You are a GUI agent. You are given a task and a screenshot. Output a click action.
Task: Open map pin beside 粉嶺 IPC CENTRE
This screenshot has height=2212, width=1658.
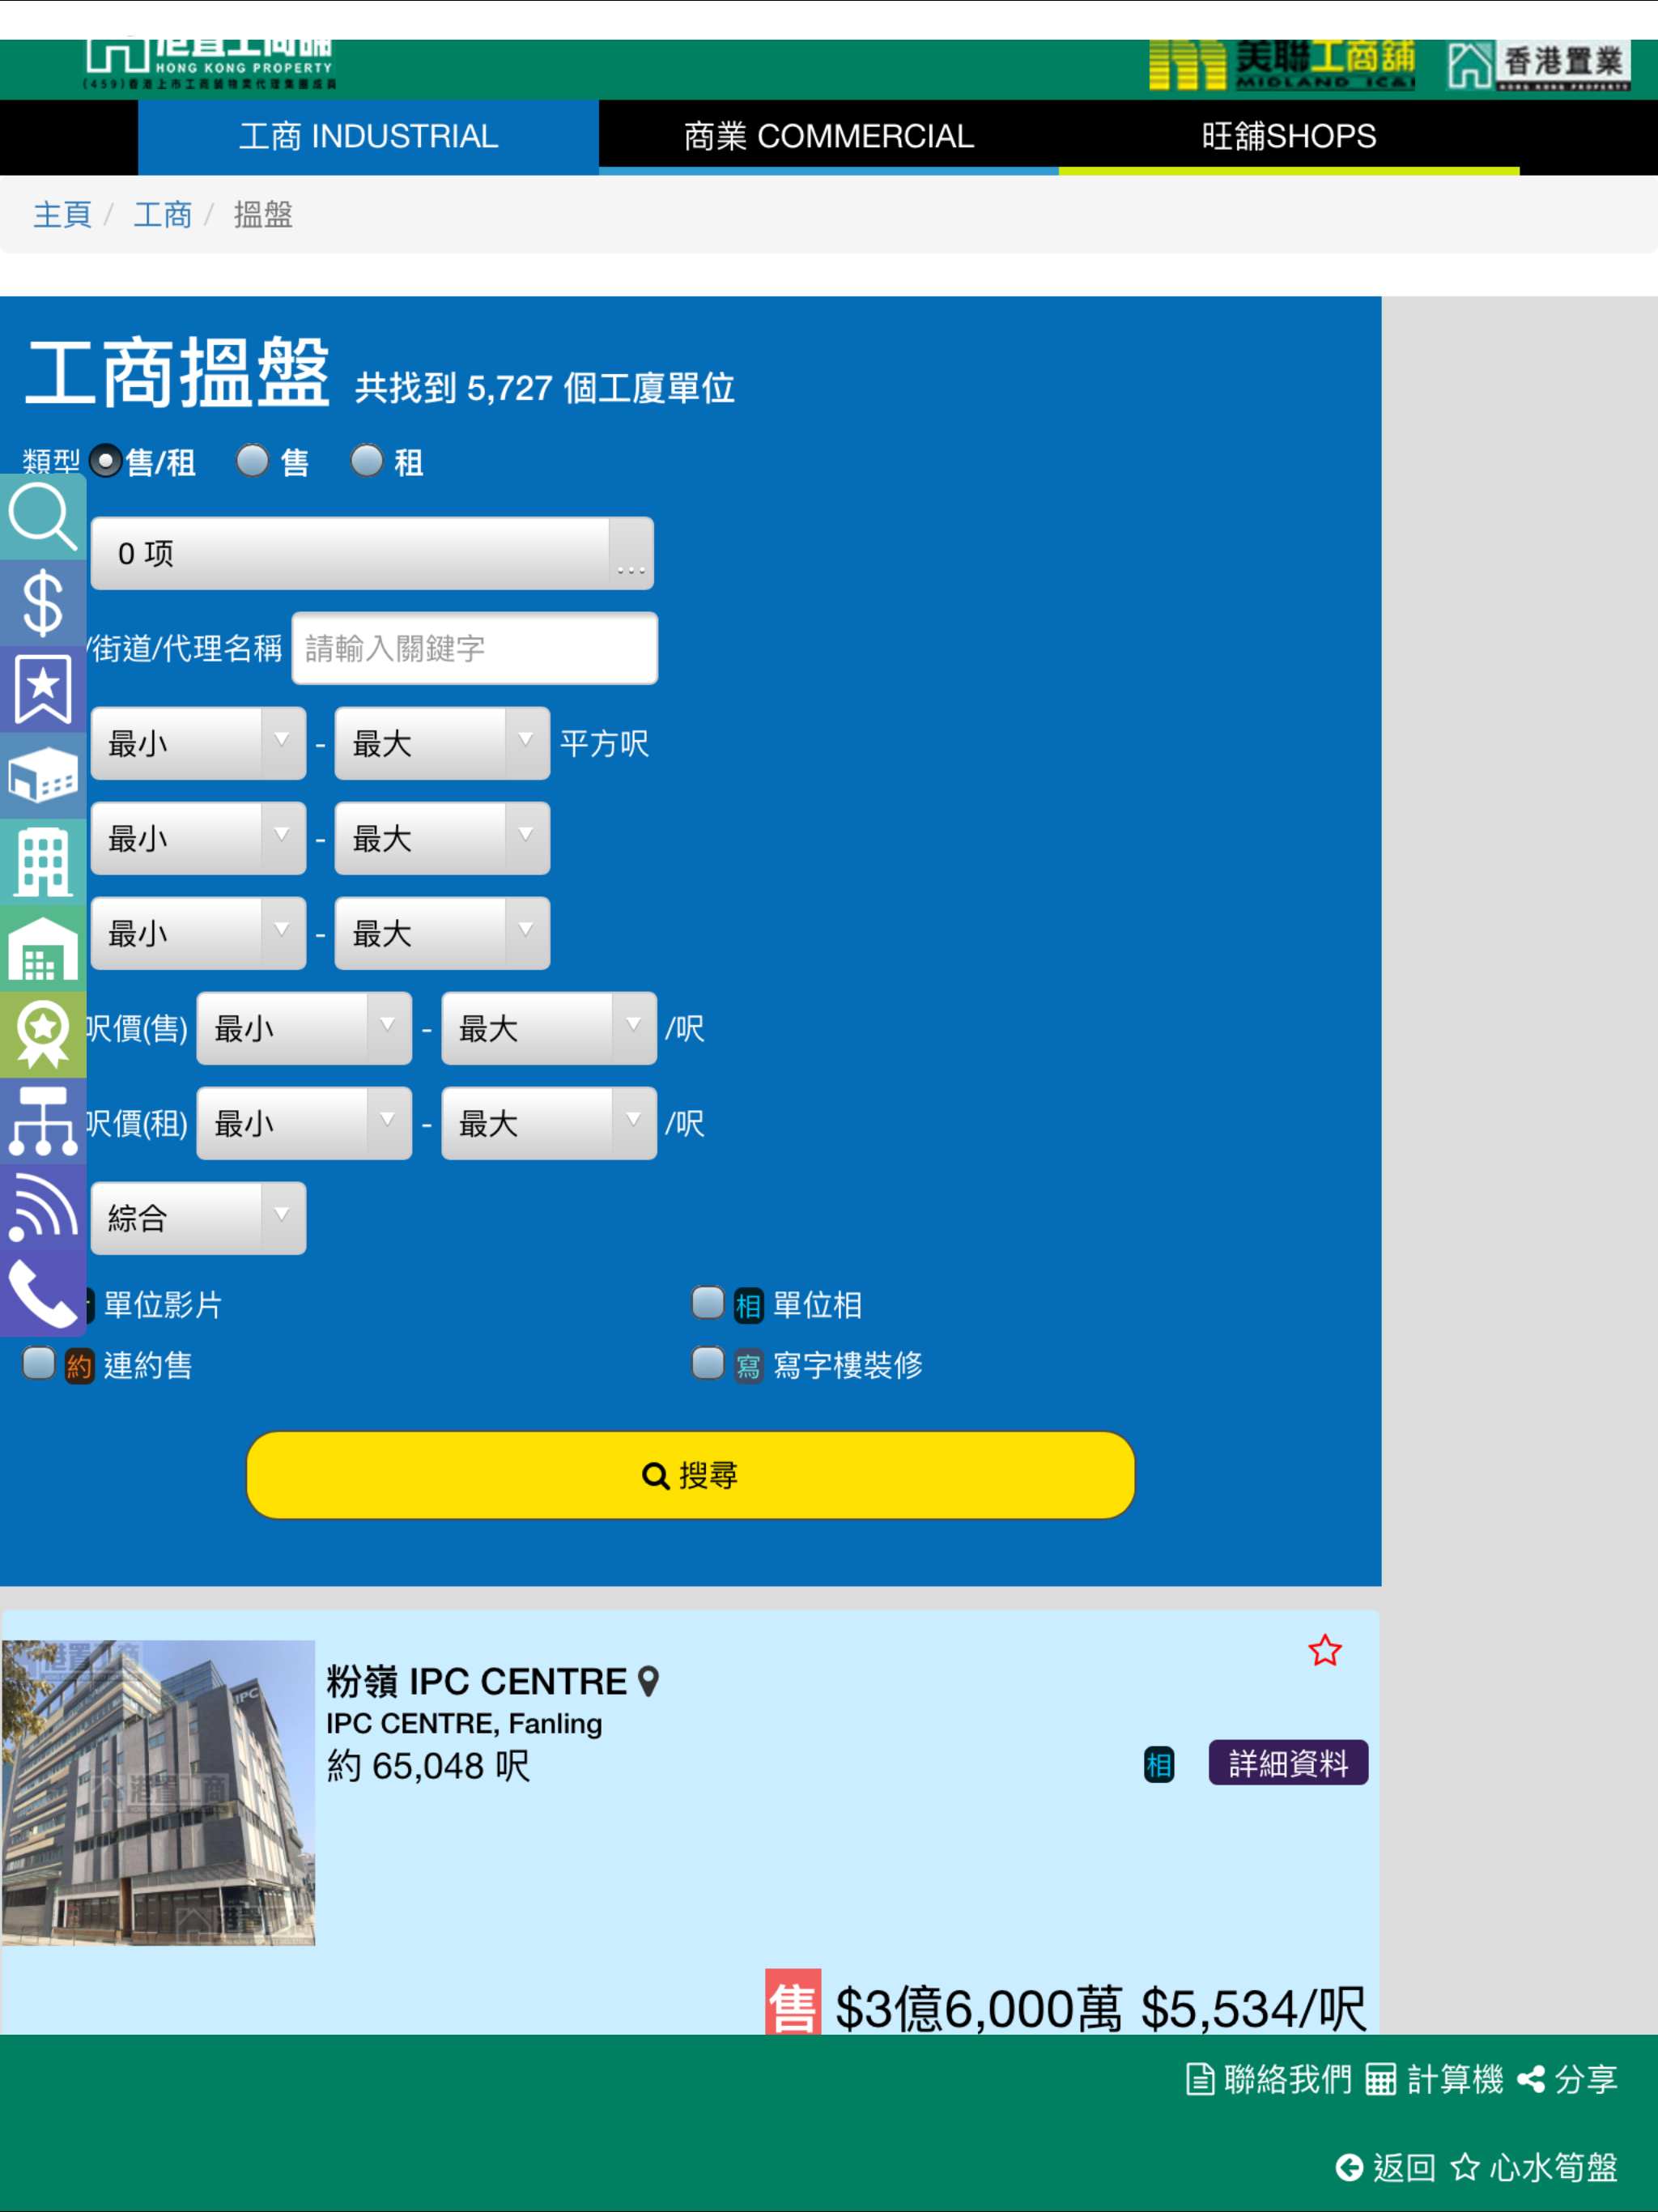tap(648, 1682)
